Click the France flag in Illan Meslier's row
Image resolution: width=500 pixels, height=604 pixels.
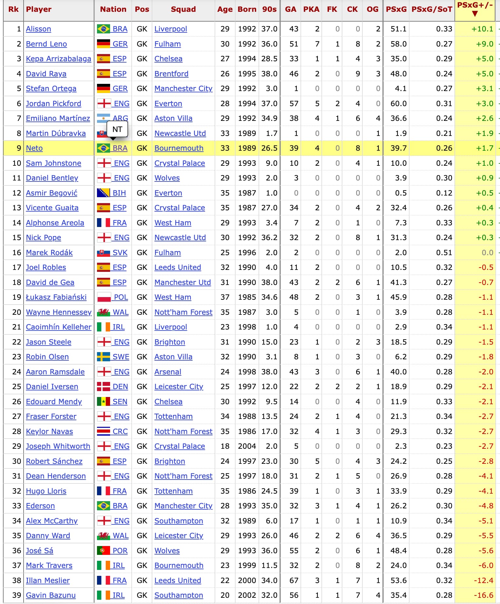[104, 580]
